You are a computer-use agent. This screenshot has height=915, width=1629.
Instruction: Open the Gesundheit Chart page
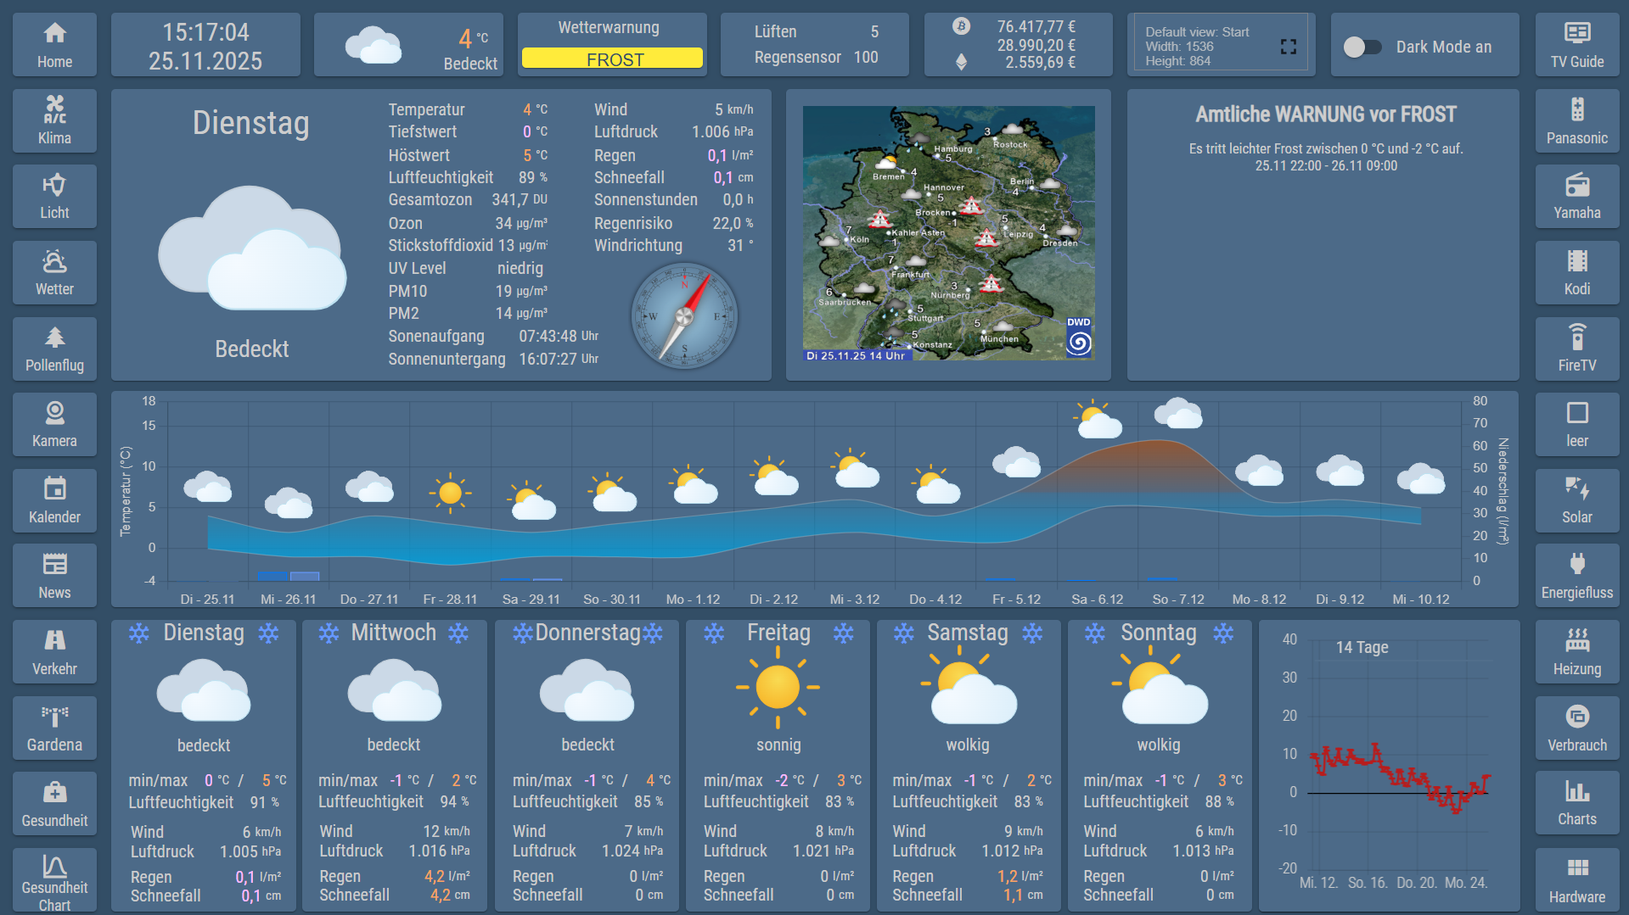coord(54,880)
